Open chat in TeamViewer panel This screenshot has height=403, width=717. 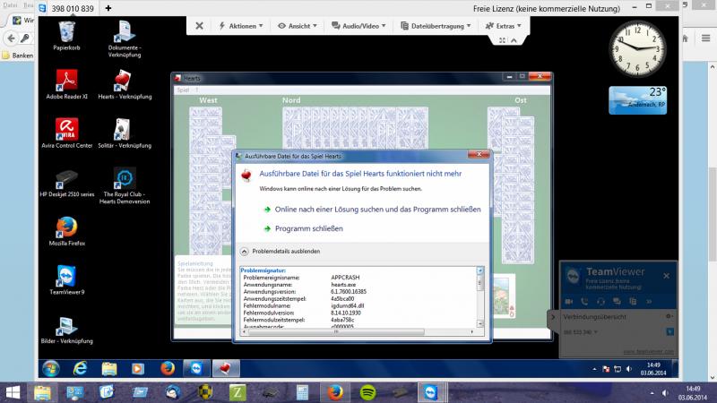point(617,302)
